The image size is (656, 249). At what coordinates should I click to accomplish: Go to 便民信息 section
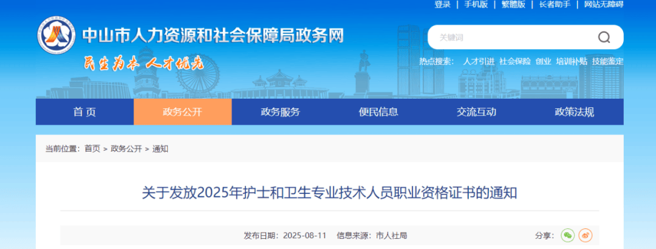[x=378, y=112]
